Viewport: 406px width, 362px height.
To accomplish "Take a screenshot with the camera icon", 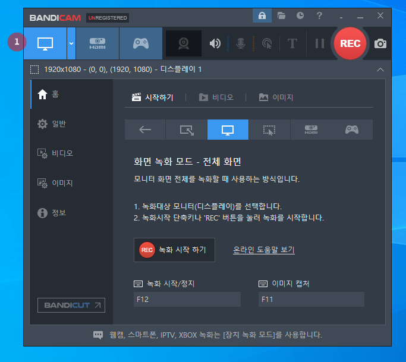I will pos(380,43).
